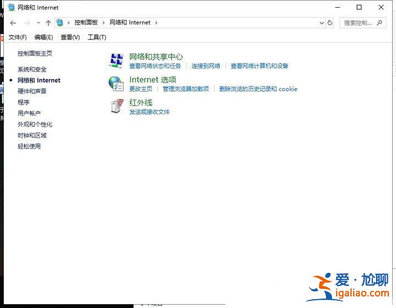Go up one level arrow
396x308 pixels.
48,23
